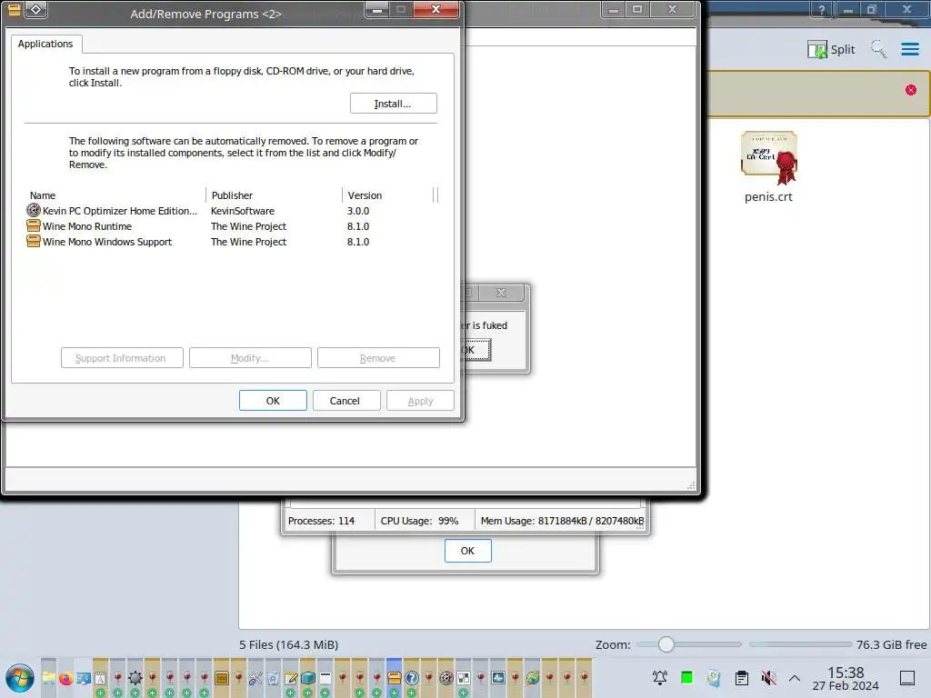Click the green square tray icon

[687, 677]
